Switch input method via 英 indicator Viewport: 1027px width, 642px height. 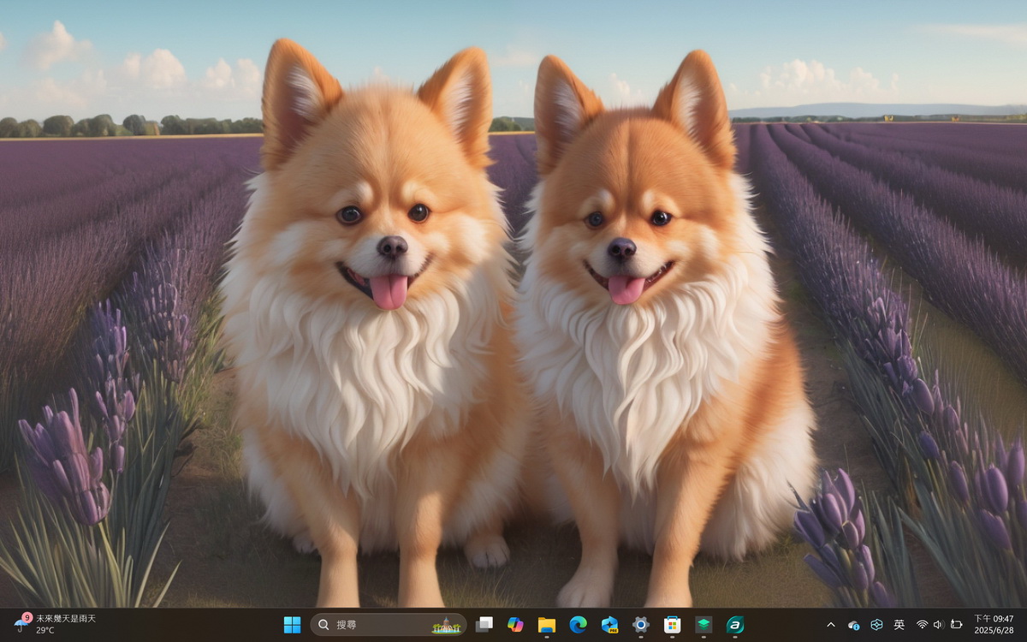[x=899, y=625]
